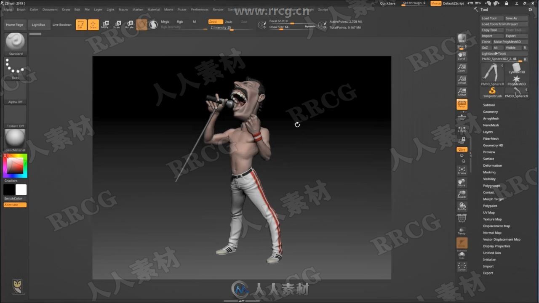Toggle the Floor grid button
Viewport: 539px width, 303px height.
(x=462, y=117)
